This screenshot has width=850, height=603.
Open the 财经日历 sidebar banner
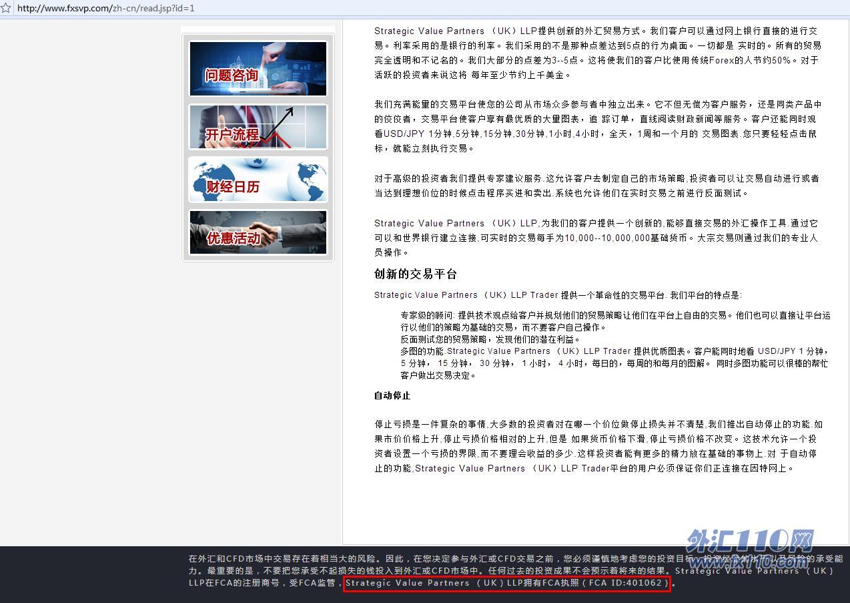(258, 180)
